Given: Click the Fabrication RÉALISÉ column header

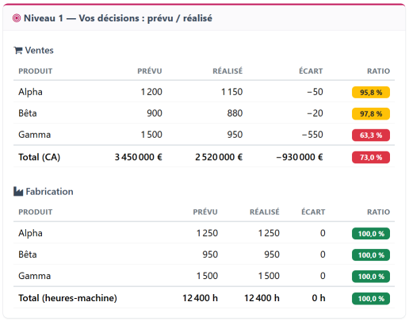Looking at the screenshot, I should click(x=265, y=212).
